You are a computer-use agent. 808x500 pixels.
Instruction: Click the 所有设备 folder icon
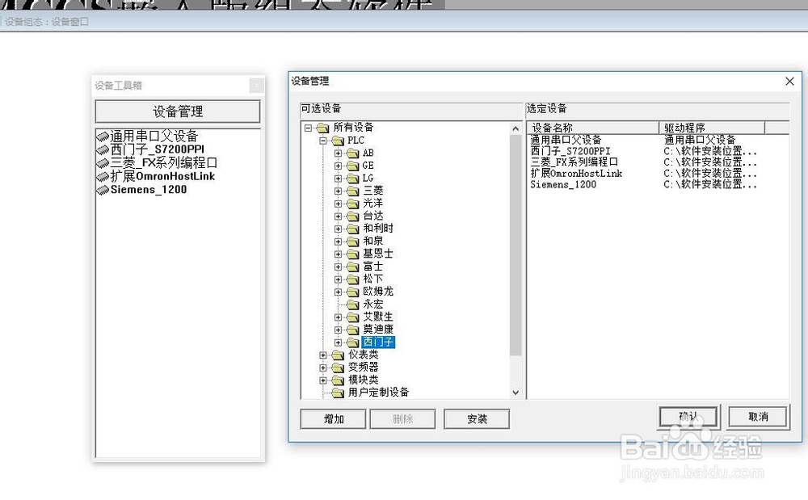(x=322, y=128)
